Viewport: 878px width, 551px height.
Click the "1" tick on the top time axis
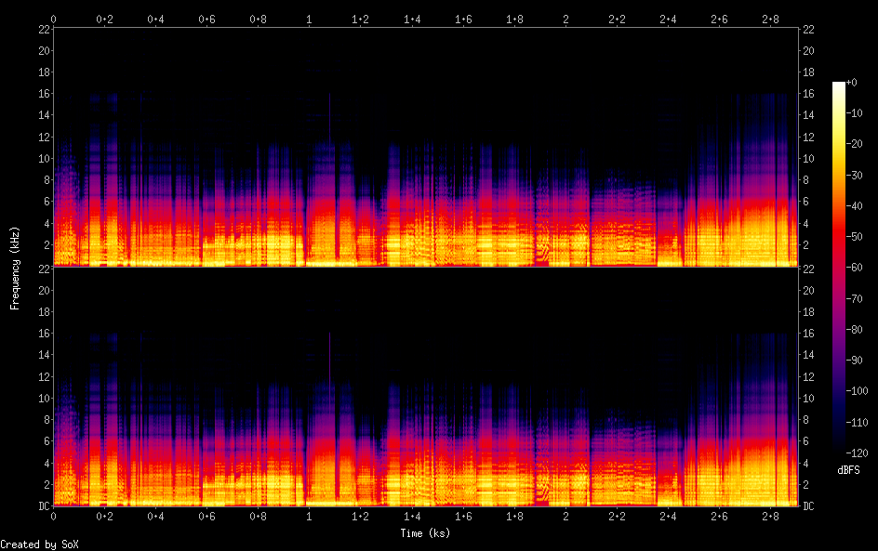(310, 19)
